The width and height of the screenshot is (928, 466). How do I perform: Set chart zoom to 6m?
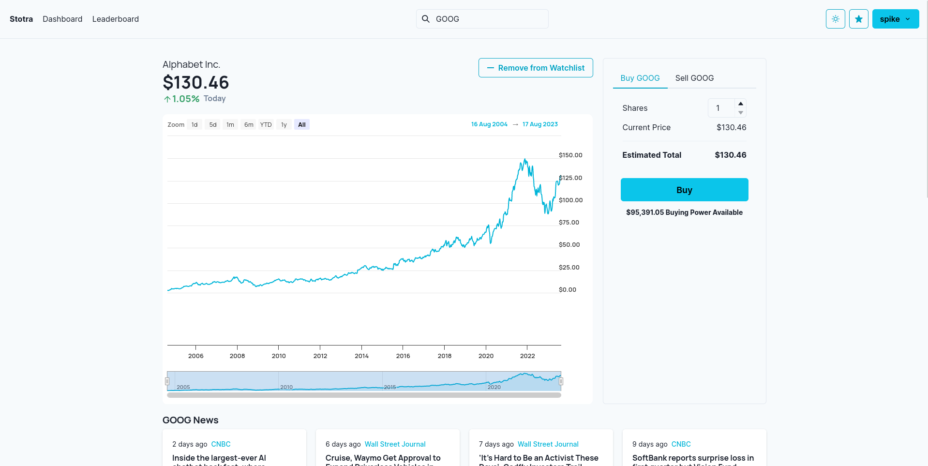point(249,124)
